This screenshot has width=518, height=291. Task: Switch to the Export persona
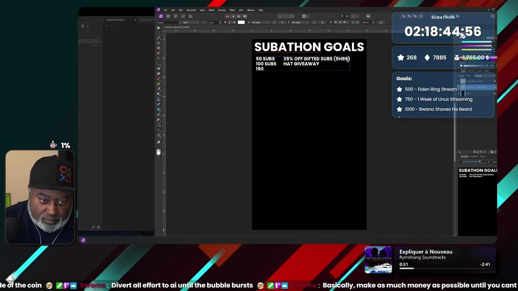point(190,16)
